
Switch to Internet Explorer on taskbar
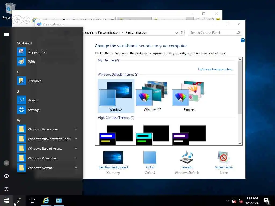46,201
